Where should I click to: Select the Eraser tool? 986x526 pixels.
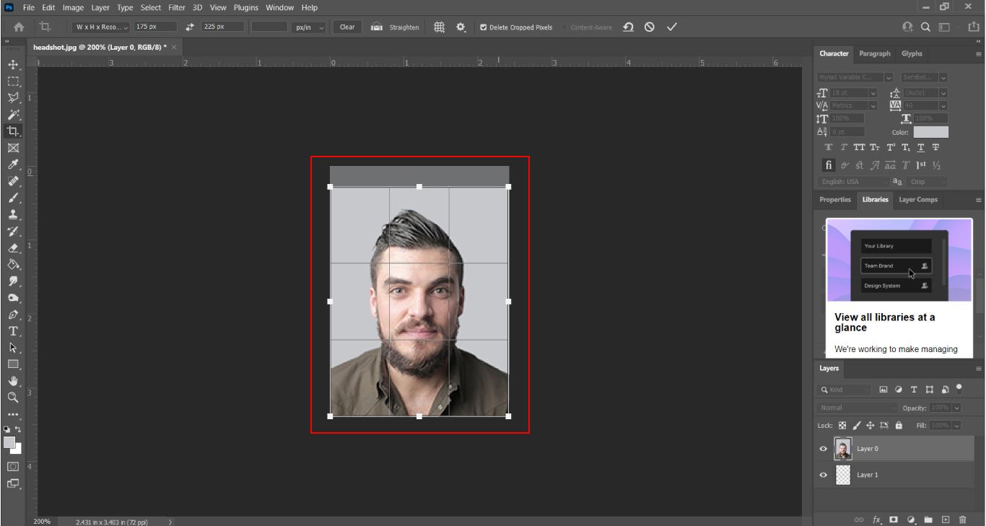[x=13, y=247]
